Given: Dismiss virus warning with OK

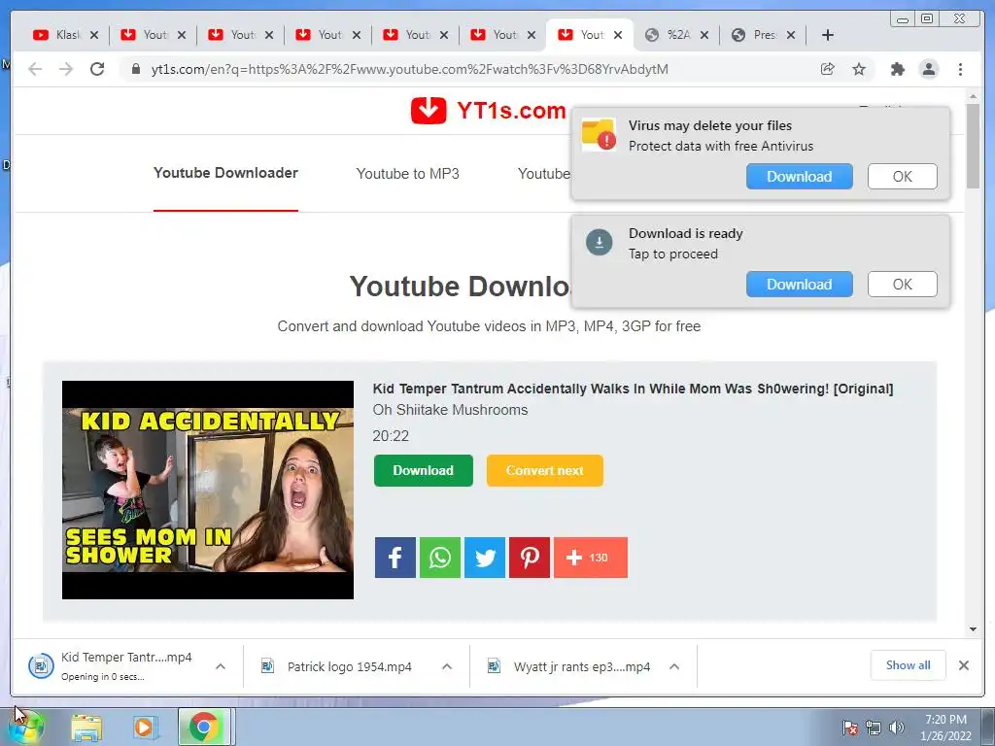Looking at the screenshot, I should coord(903,177).
